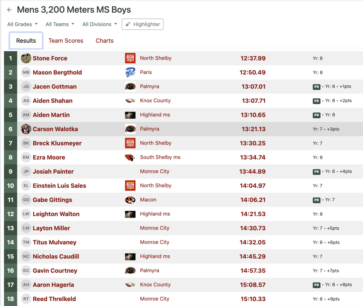
Task: Click Highland ms logo beside Aiden Martin
Action: coord(130,115)
